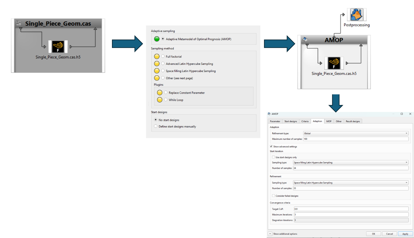The image size is (414, 238).
Task: Click Maximum number of samples field
Action: (356, 139)
